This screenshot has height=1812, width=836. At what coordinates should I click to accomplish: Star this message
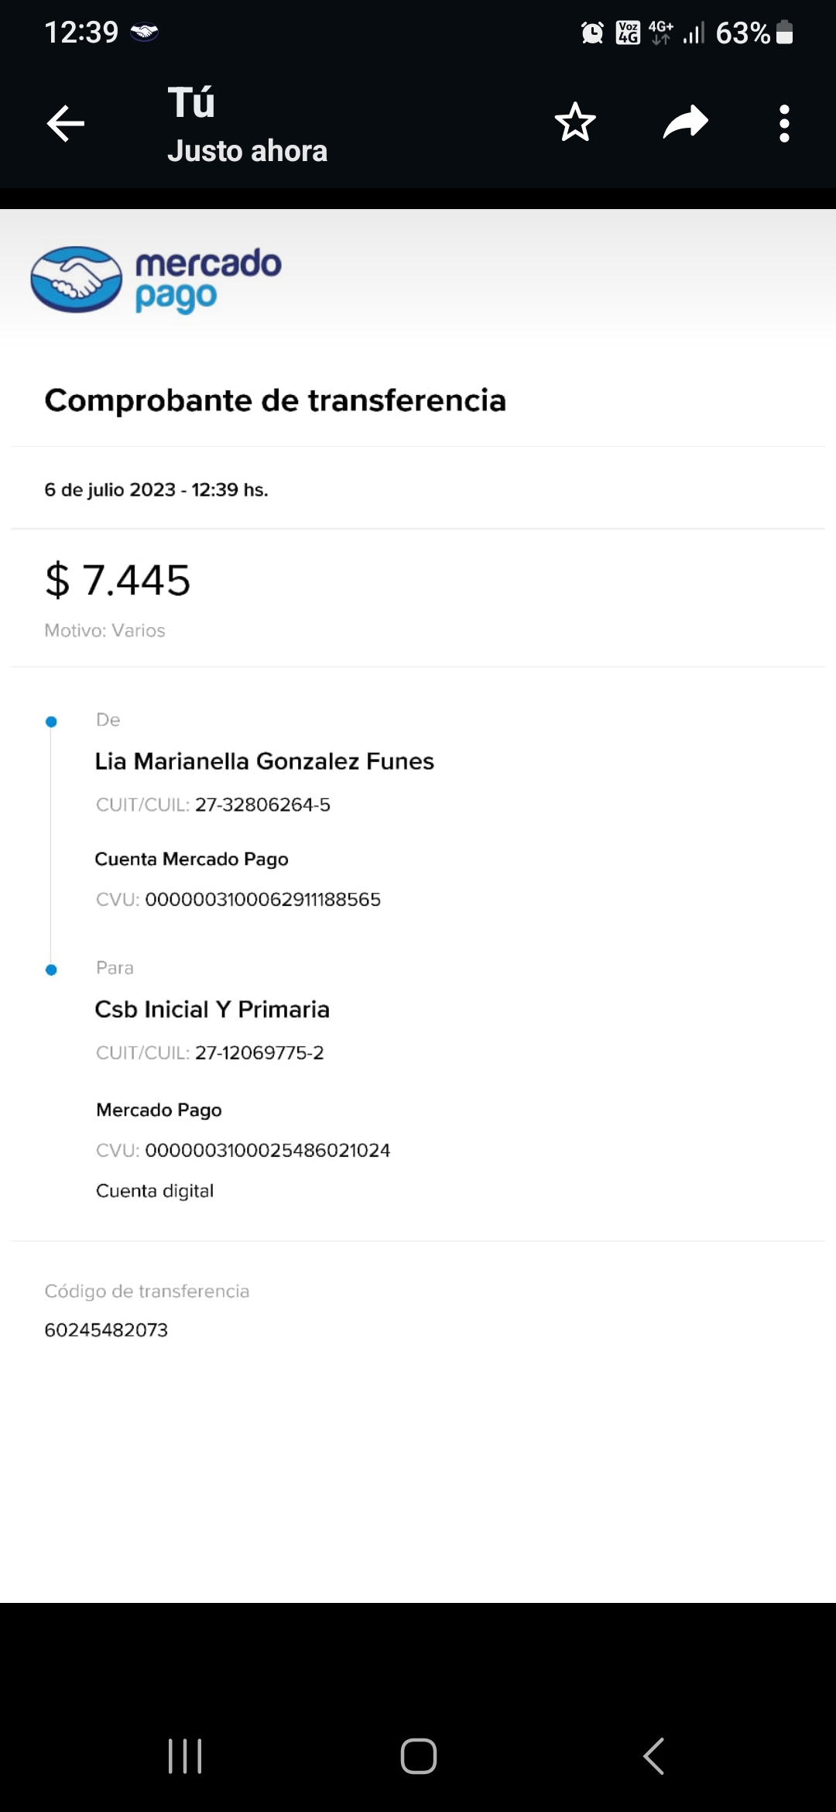tap(575, 122)
